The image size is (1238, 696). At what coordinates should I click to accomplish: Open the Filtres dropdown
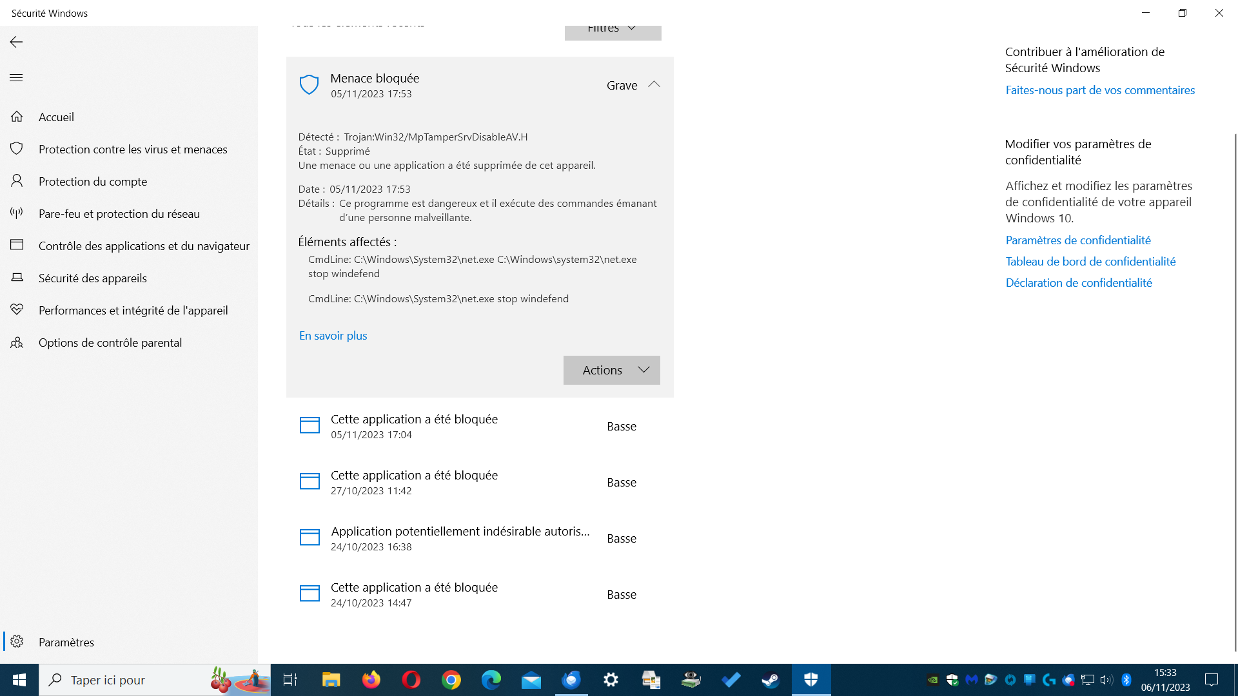613,30
